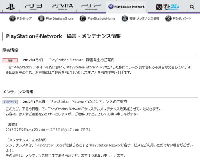The height and width of the screenshot is (163, 200).
Task: Click the PSN support tools icon
Action: click(168, 18)
